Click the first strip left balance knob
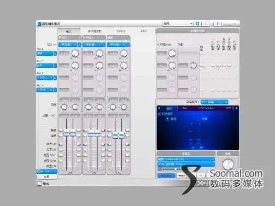The image size is (275, 206). (x=64, y=107)
